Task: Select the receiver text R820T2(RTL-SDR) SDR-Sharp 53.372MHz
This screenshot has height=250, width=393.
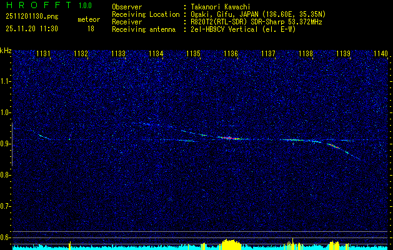Action: [x=256, y=22]
